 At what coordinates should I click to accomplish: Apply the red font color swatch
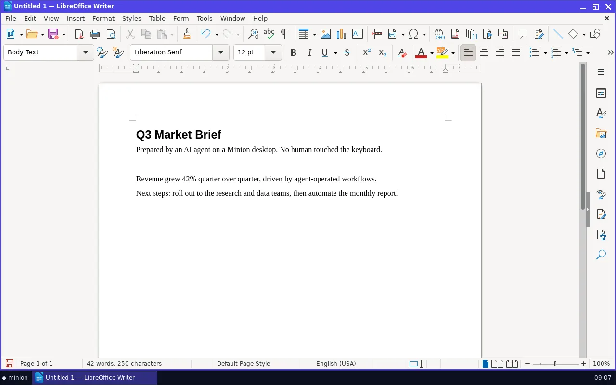click(421, 52)
